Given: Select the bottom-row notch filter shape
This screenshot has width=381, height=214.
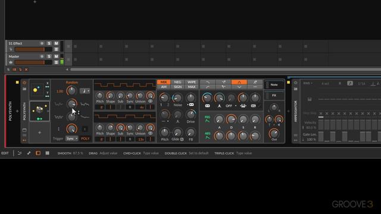Looking at the screenshot, I should click(239, 87).
